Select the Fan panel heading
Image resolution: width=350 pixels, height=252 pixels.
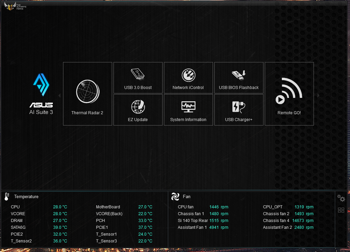point(187,197)
